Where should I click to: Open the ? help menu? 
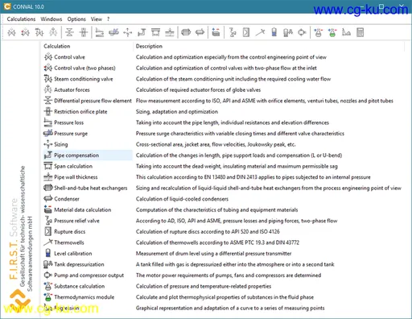[x=109, y=19]
